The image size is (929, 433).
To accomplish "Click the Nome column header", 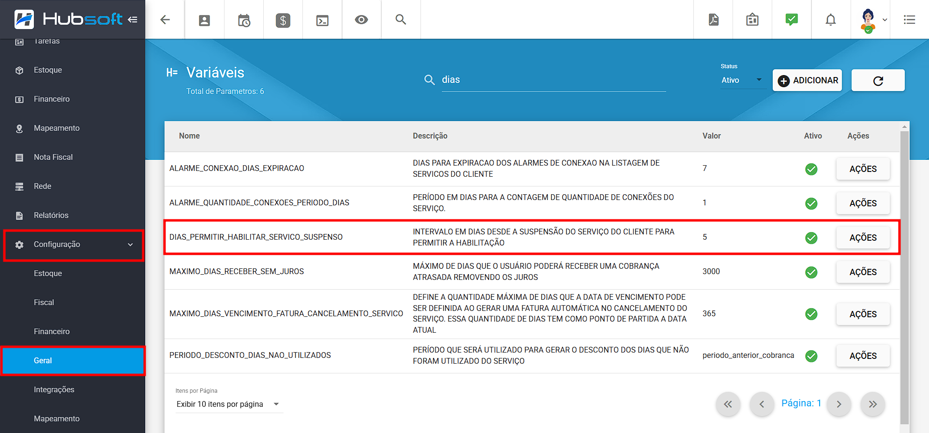I will click(189, 136).
